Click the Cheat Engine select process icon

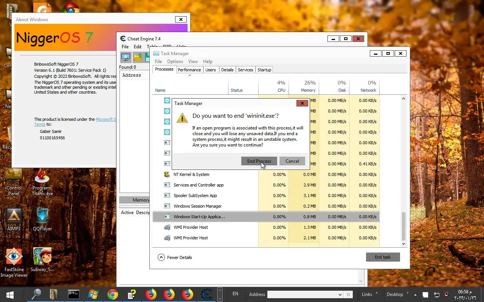(126, 57)
